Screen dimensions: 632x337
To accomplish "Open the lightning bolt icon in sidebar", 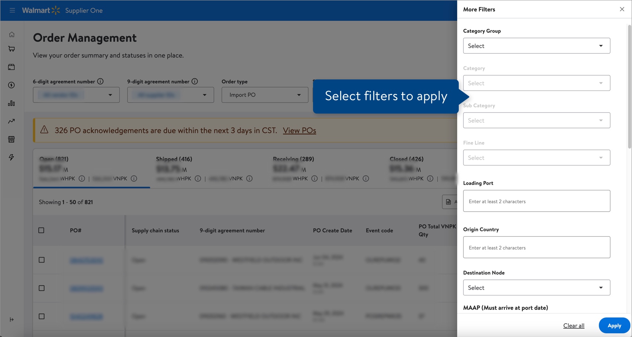I will pos(12,157).
